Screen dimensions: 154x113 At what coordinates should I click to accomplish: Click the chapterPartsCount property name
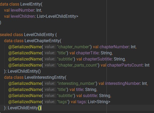[125, 65]
